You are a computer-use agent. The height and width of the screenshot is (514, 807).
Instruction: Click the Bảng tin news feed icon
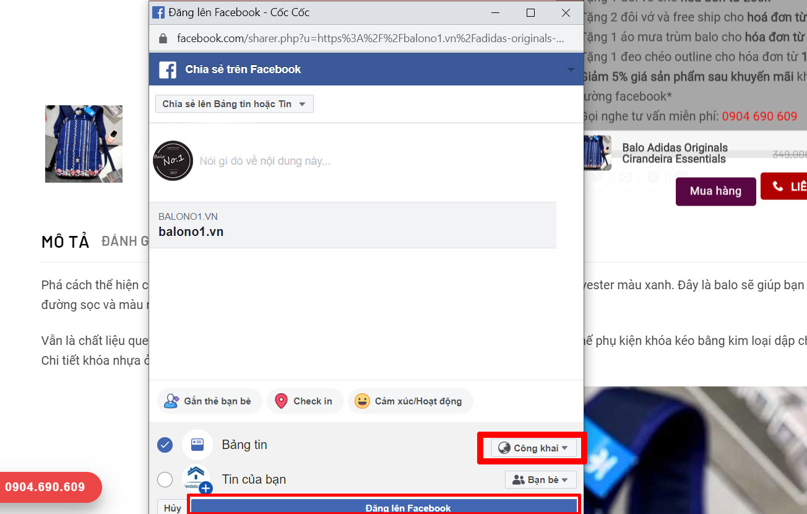click(197, 445)
